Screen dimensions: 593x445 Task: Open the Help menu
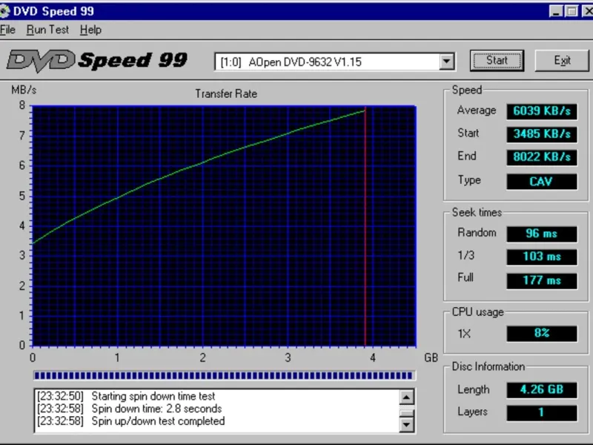tap(90, 30)
